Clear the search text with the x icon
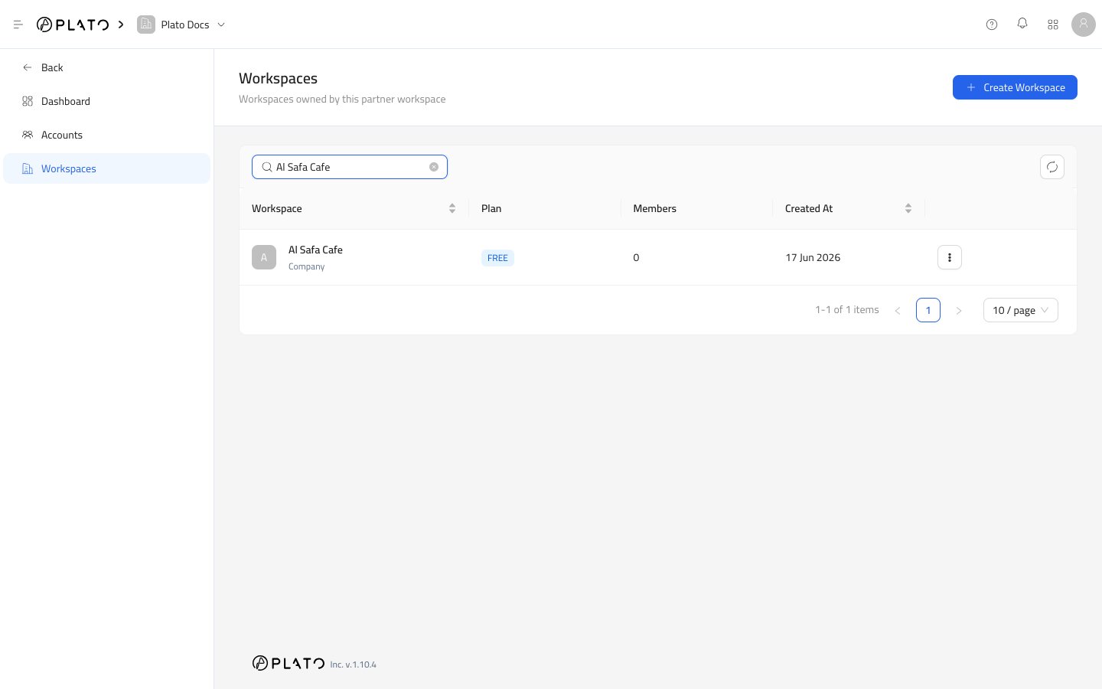 434,167
